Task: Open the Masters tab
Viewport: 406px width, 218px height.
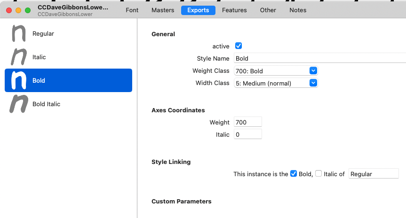Action: pos(163,10)
